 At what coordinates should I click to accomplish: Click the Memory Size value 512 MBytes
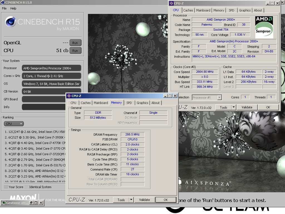[x=98, y=118]
